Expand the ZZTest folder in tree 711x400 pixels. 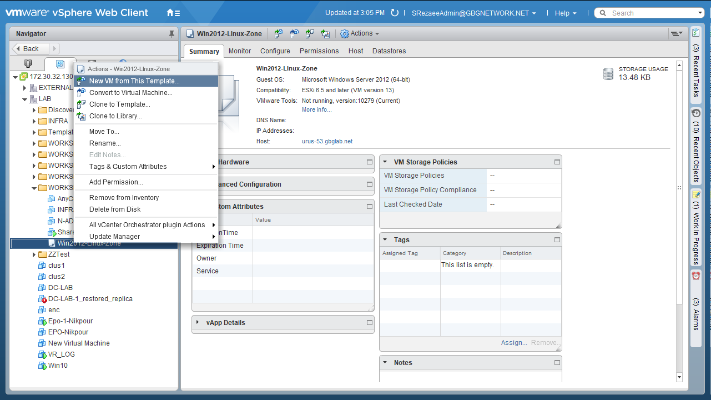[34, 254]
